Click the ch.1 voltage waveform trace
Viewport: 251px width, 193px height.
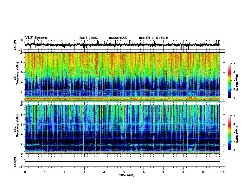point(122,45)
